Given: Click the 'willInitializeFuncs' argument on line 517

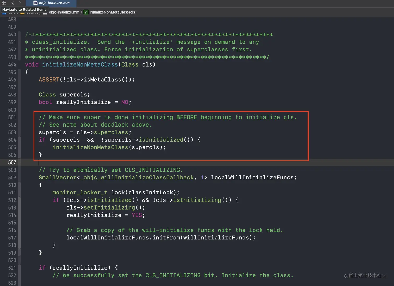Looking at the screenshot, I should [x=216, y=238].
